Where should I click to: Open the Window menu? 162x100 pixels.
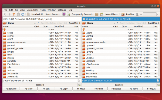pos(52,10)
